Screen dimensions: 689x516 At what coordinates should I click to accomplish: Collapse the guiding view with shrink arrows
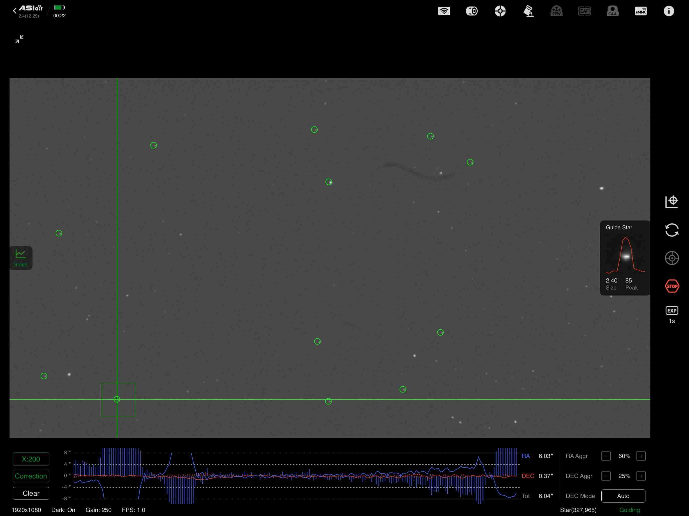(x=19, y=39)
